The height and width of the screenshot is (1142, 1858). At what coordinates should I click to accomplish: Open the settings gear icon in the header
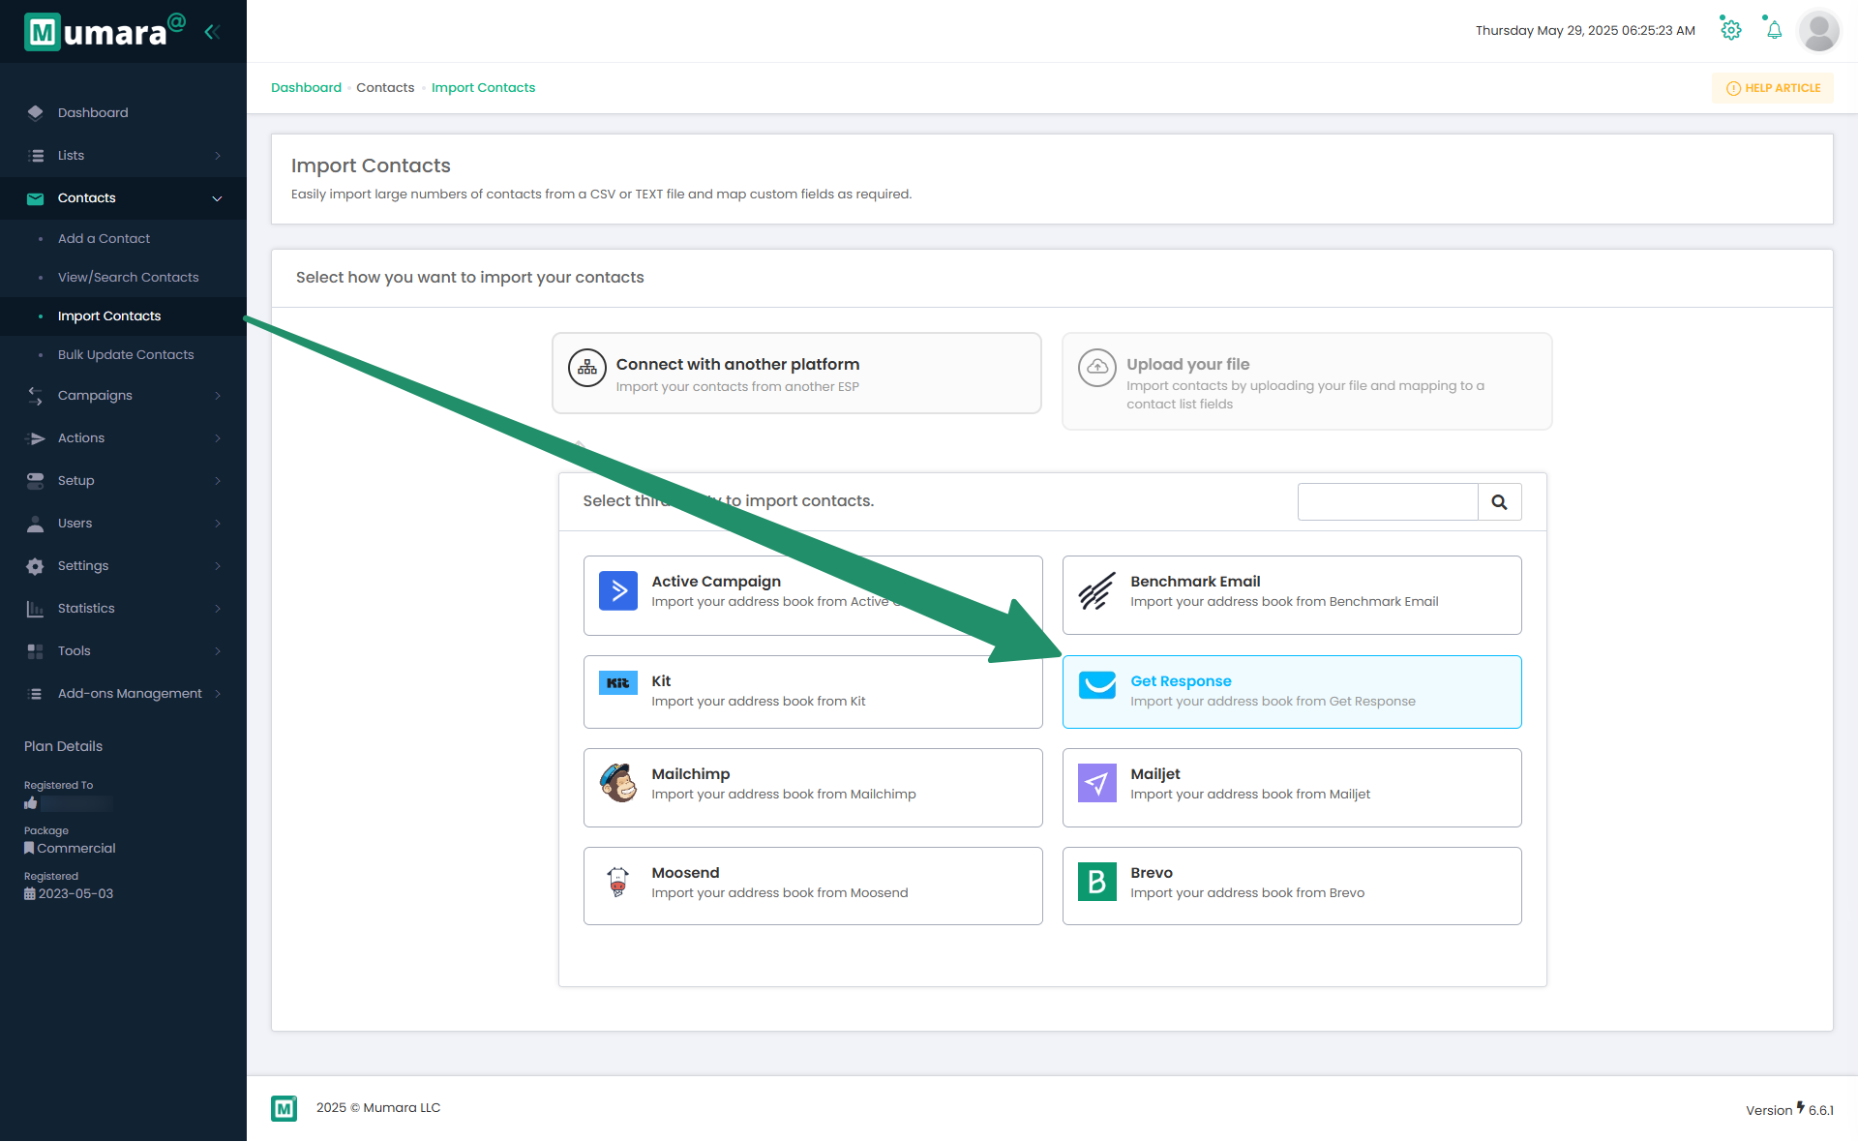1731,30
